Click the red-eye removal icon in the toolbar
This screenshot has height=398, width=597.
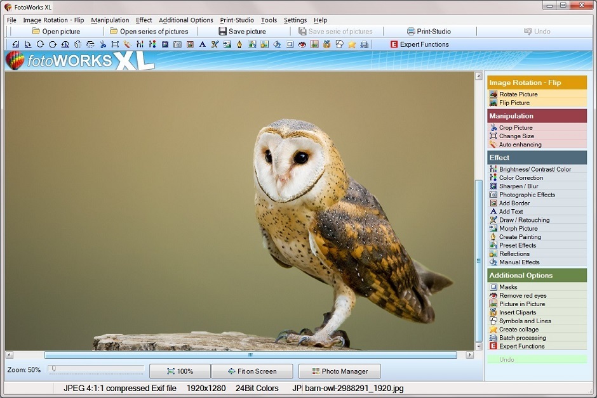(302, 44)
